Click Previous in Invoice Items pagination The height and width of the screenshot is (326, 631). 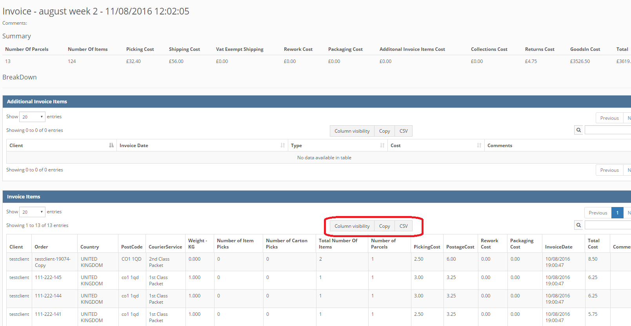pyautogui.click(x=598, y=213)
